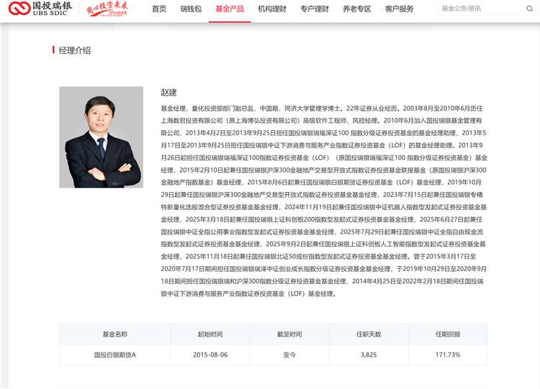Click the 客户服务 menu item
Screen dimensions: 540x389
tap(400, 9)
